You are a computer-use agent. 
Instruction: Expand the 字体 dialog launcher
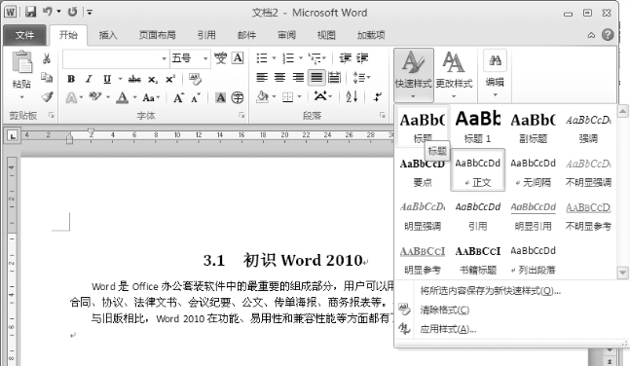point(241,115)
